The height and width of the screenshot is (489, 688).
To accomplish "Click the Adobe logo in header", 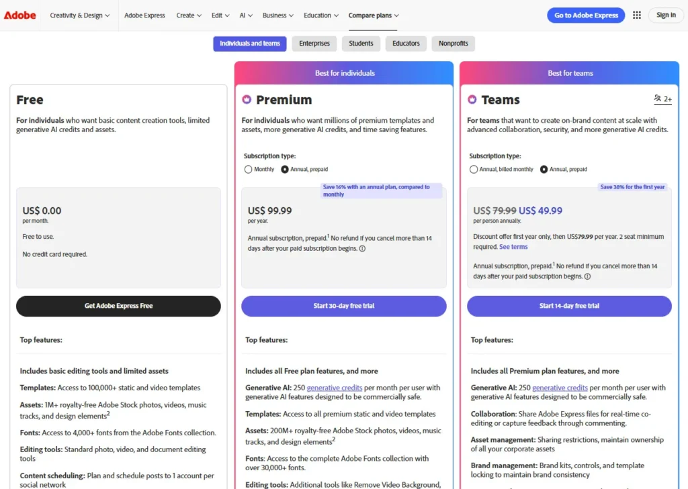I will coord(20,15).
